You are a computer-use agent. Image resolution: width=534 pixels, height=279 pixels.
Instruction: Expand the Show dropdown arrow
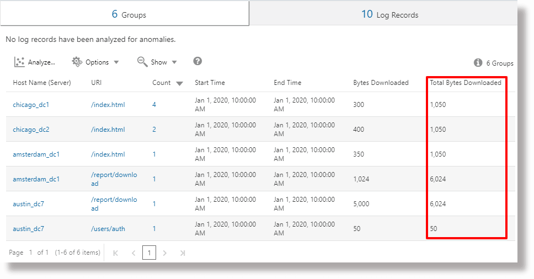pos(174,62)
